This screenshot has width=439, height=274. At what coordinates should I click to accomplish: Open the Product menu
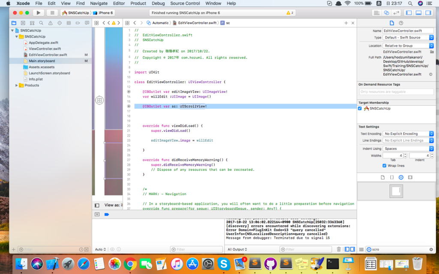[138, 3]
